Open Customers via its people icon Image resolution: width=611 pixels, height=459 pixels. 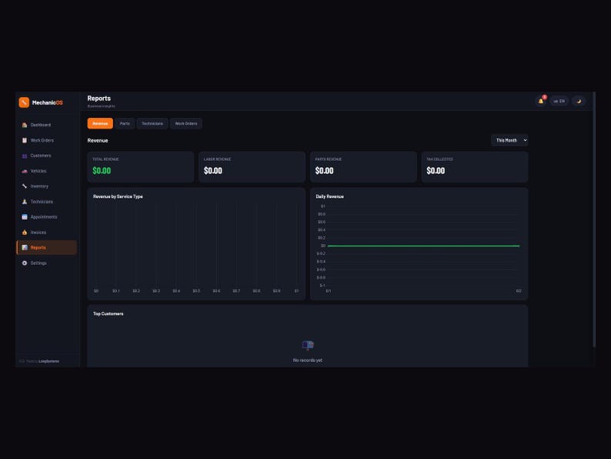(25, 156)
